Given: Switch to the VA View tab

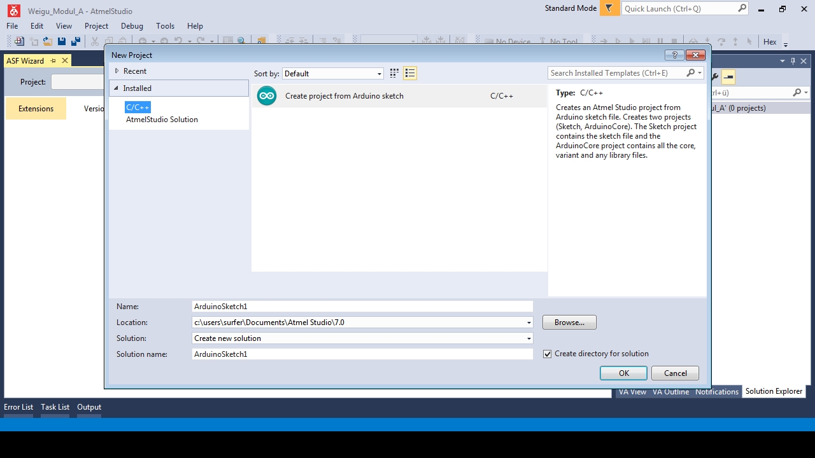Looking at the screenshot, I should click(632, 392).
